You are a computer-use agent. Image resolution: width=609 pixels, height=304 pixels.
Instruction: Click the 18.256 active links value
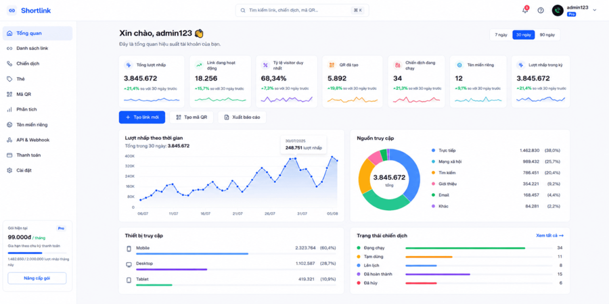[206, 78]
